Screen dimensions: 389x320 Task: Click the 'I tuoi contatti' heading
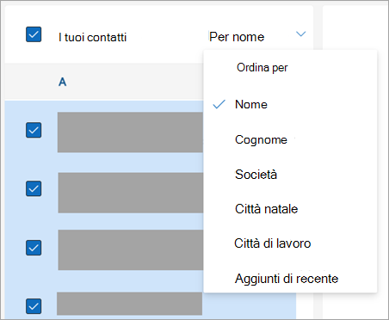(x=92, y=37)
